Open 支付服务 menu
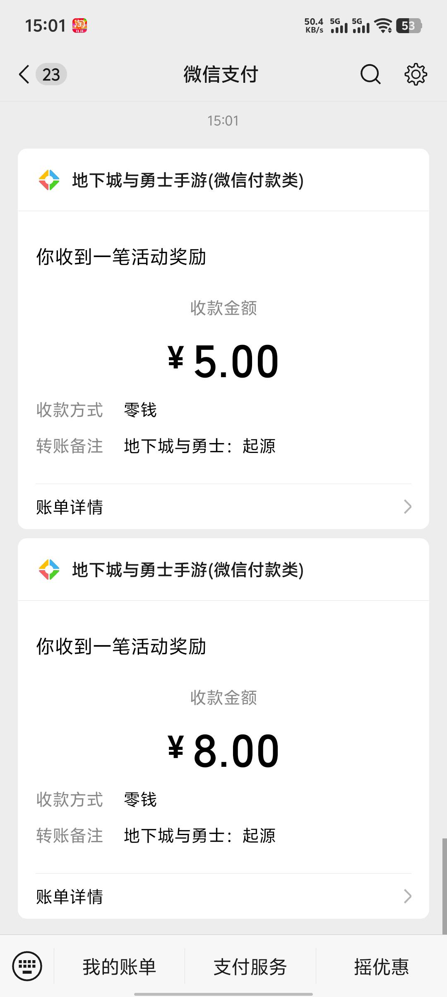Image resolution: width=447 pixels, height=997 pixels. coord(250,967)
